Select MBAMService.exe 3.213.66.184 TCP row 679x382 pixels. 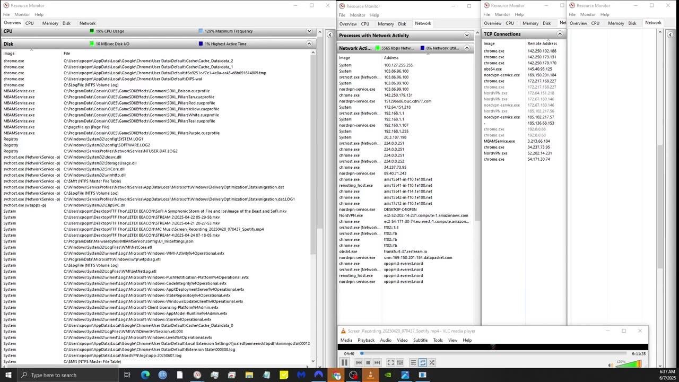[x=524, y=141]
